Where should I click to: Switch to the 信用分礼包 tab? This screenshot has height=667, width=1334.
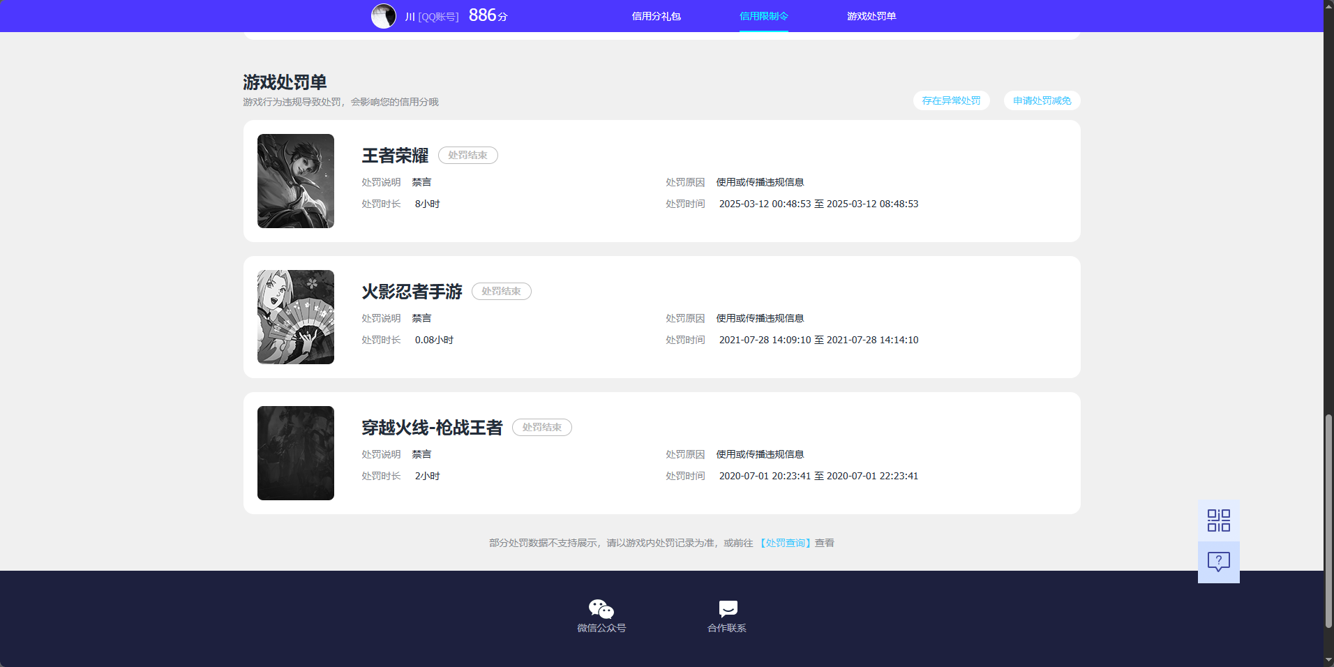656,15
